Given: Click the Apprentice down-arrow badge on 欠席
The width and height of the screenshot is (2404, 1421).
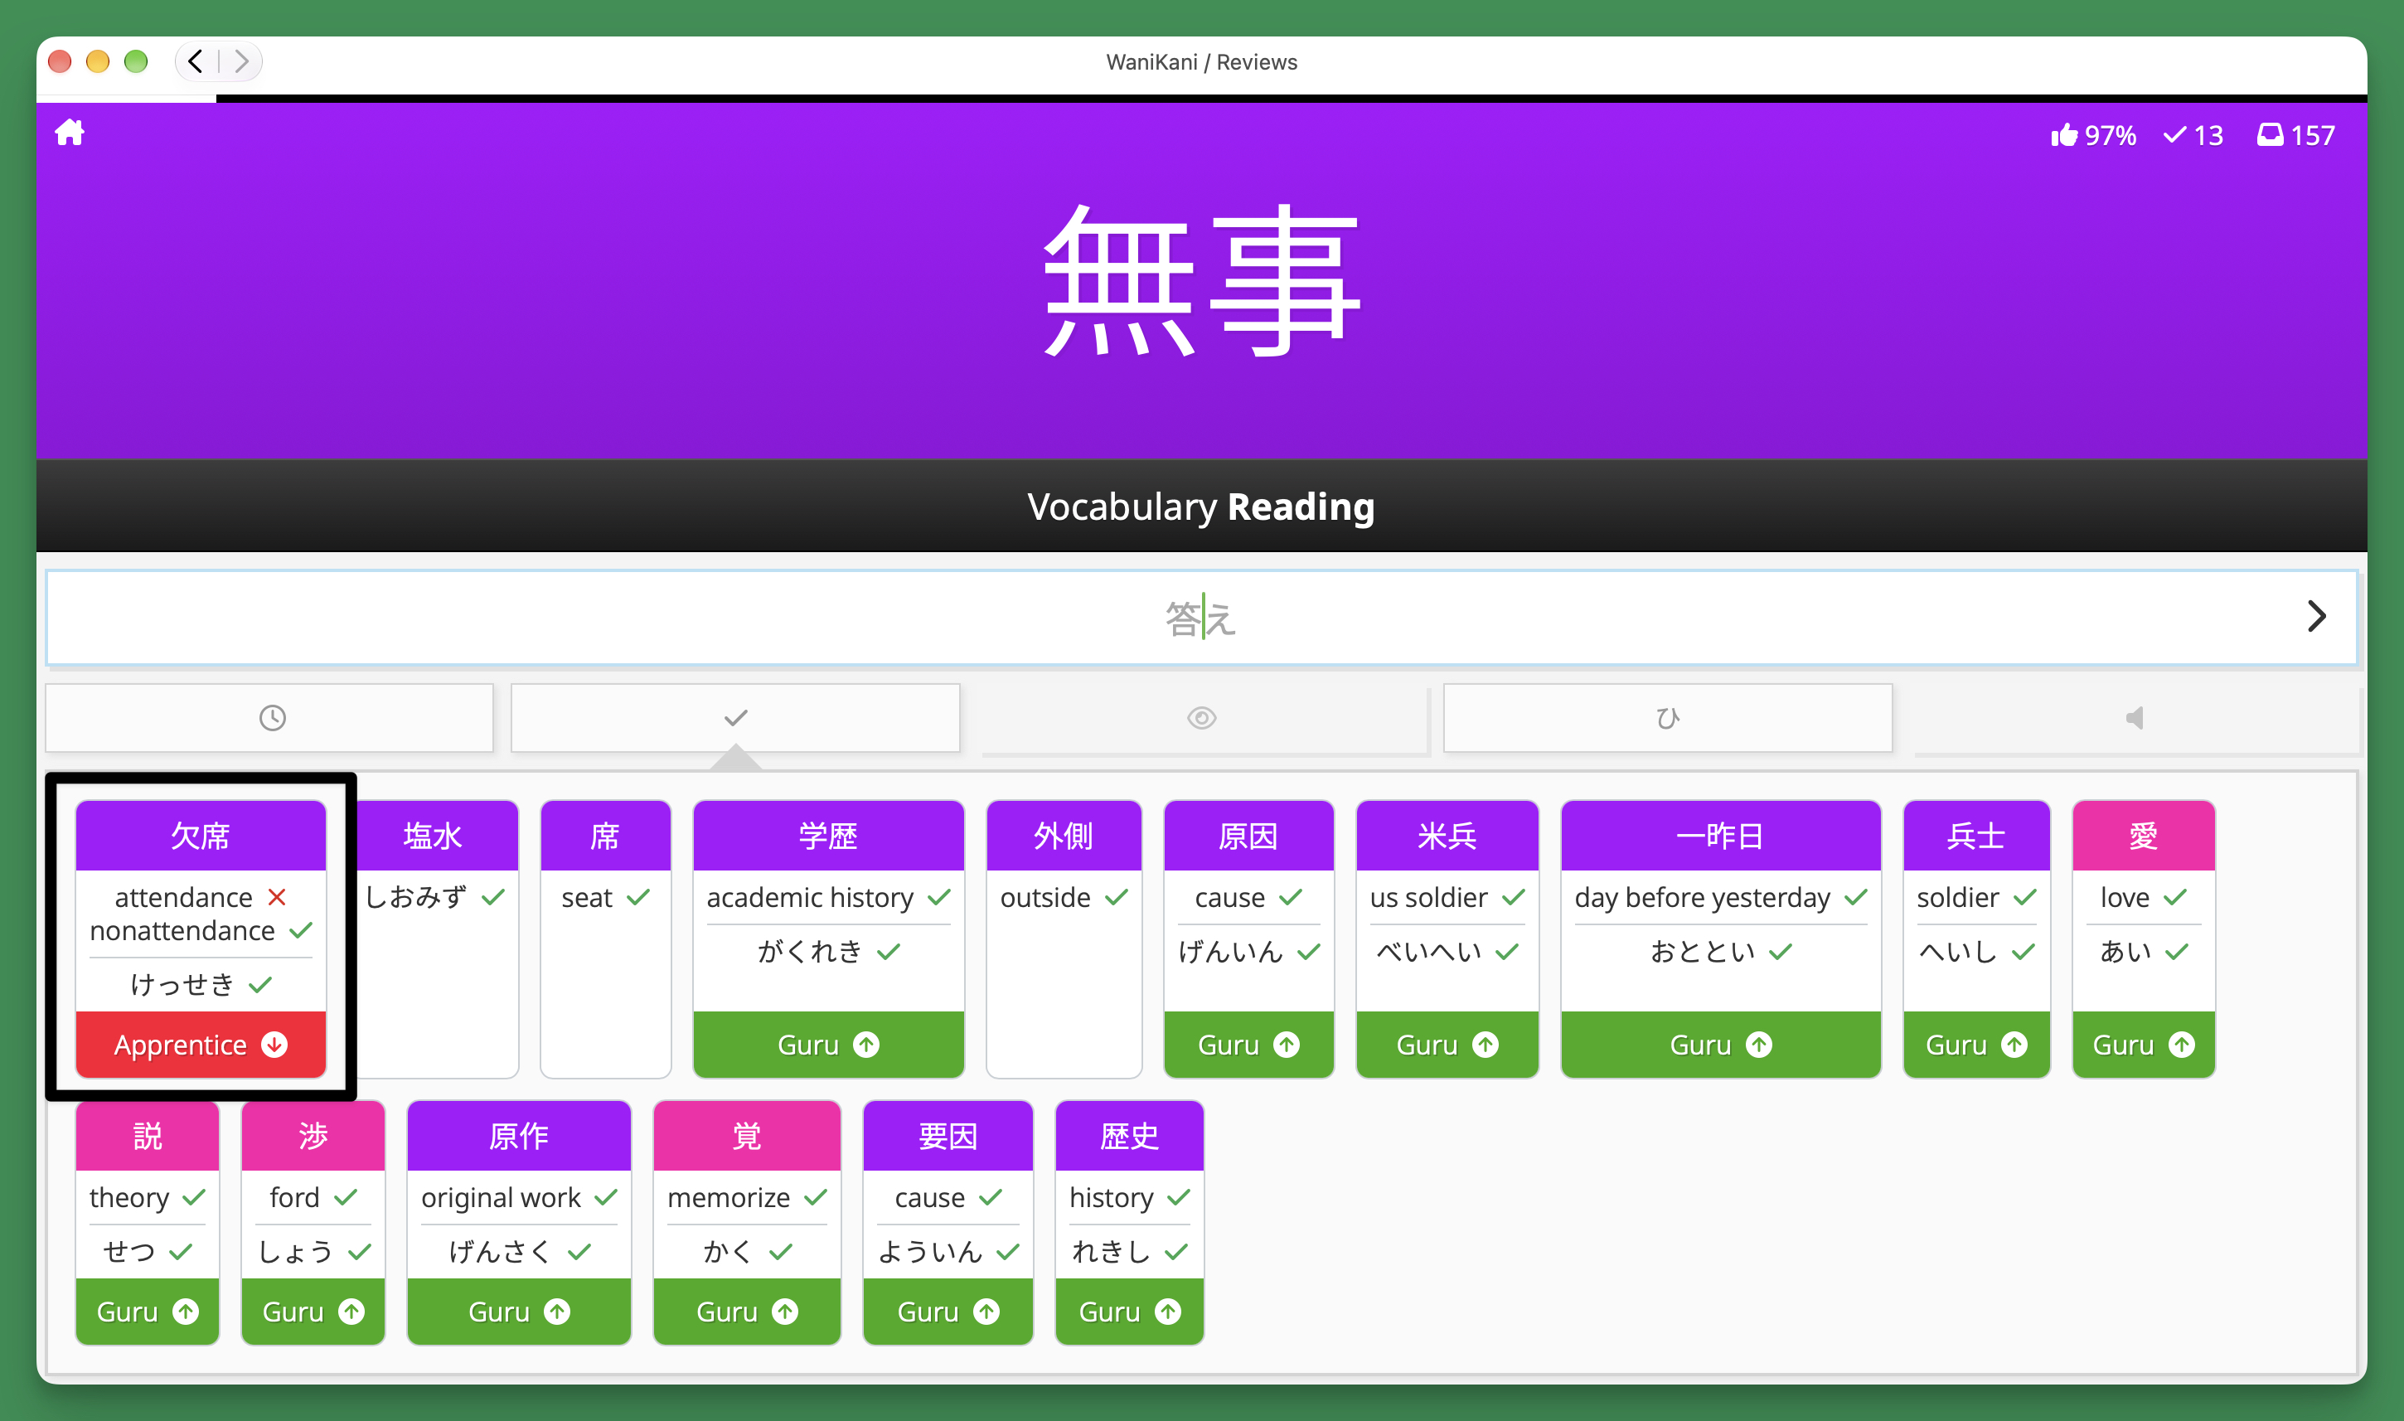Looking at the screenshot, I should click(201, 1045).
